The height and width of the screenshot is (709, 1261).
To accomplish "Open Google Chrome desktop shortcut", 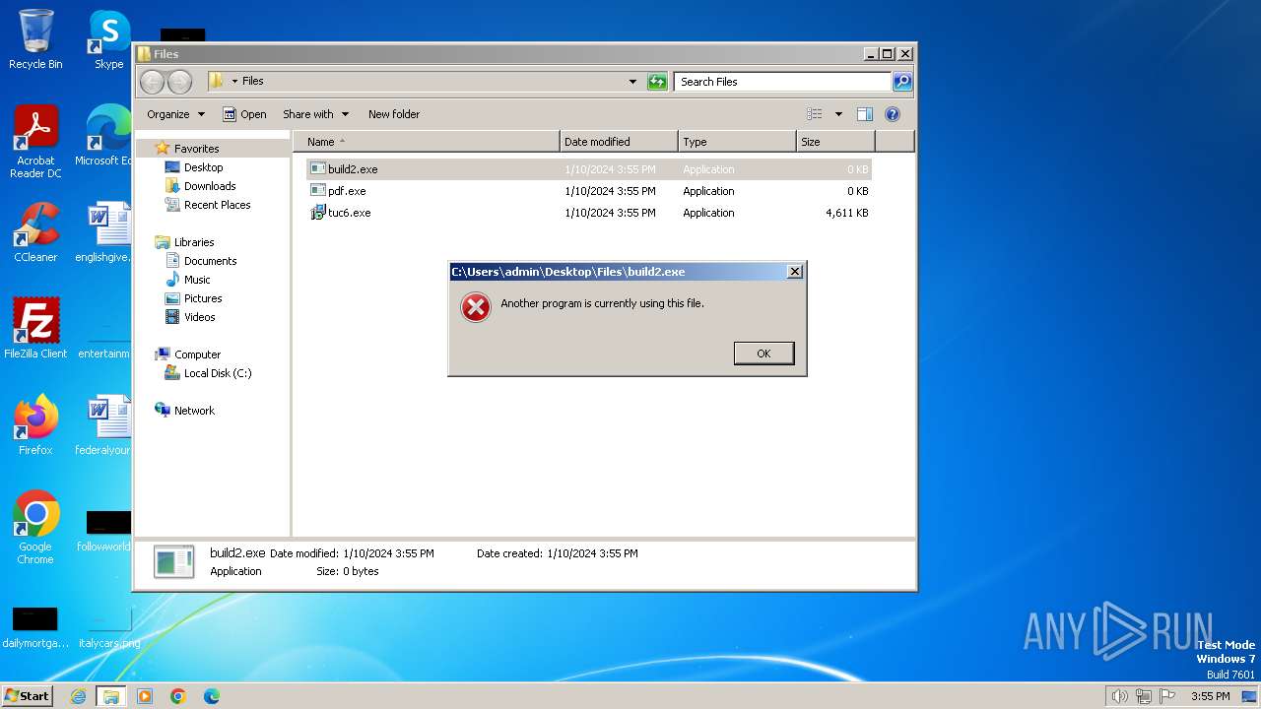I will [35, 528].
